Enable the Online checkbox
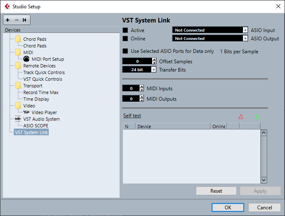 (125, 39)
